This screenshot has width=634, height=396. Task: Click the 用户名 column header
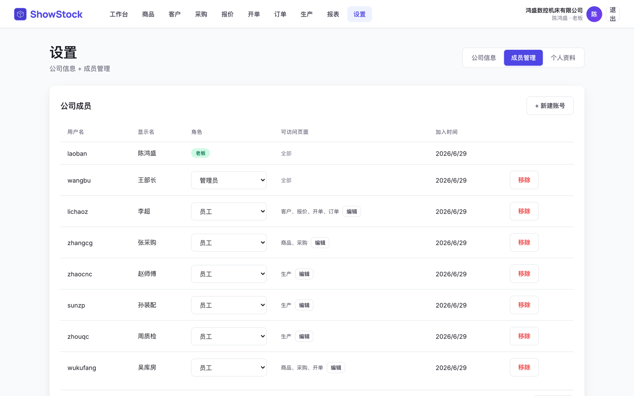coord(75,132)
